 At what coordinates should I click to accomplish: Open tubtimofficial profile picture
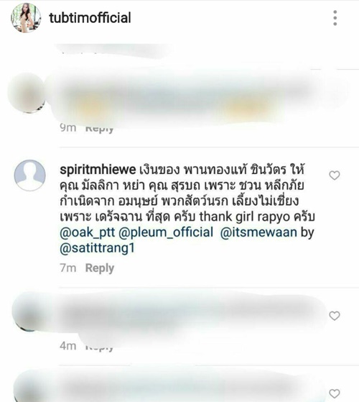coord(26,18)
